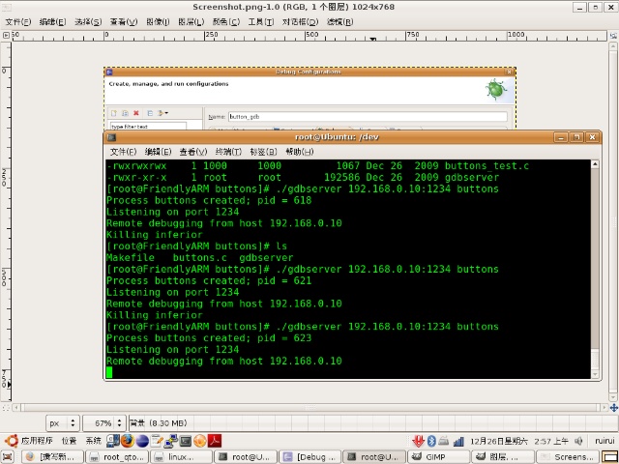Click GIMP horizontal scrollbar

pos(309,408)
